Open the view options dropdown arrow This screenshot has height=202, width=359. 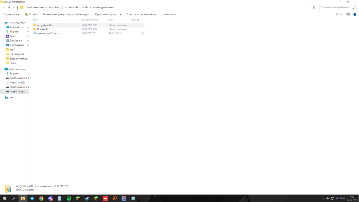coord(342,14)
